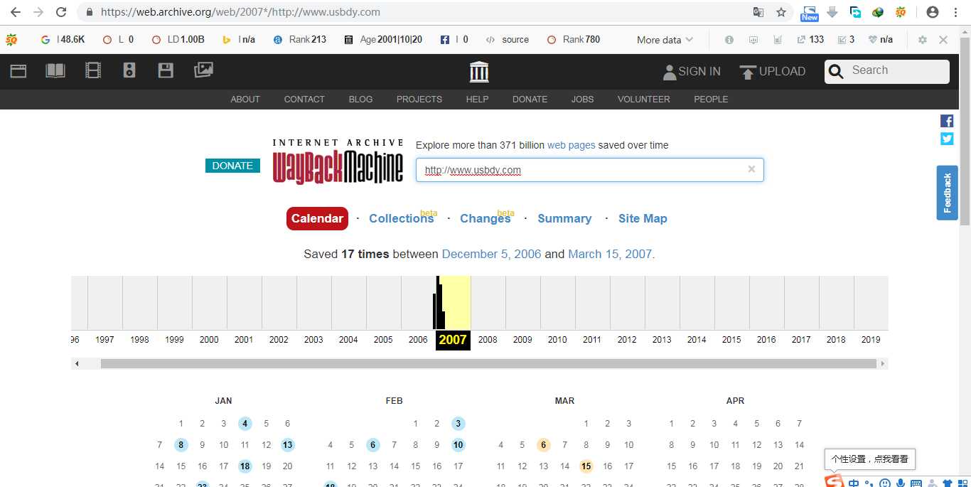Select year 2008 on the timeline
The width and height of the screenshot is (971, 487).
pyautogui.click(x=488, y=339)
